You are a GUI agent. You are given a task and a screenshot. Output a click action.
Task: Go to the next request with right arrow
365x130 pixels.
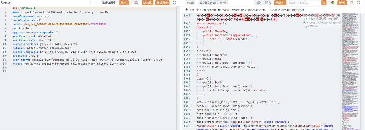pyautogui.click(x=96, y=3)
